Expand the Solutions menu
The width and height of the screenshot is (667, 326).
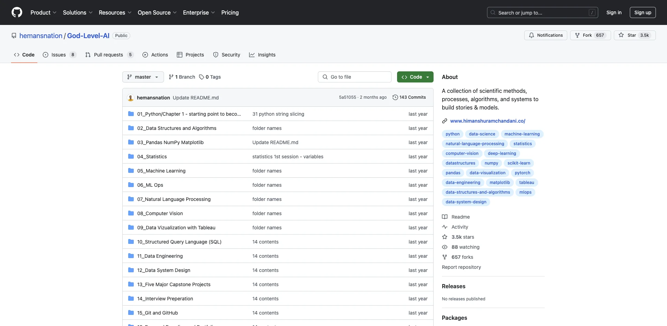[77, 12]
